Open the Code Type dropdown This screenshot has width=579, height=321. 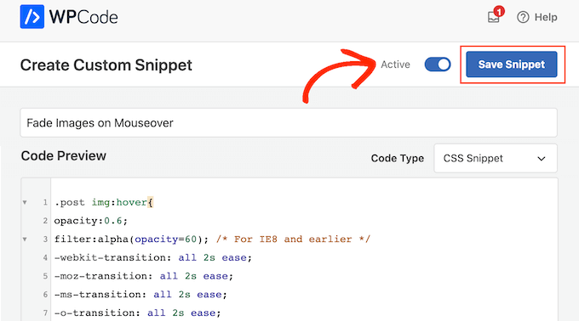click(496, 158)
